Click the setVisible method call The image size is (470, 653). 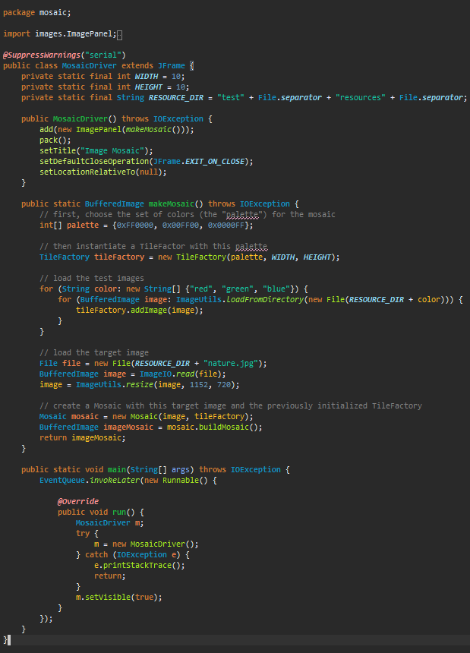coord(108,598)
